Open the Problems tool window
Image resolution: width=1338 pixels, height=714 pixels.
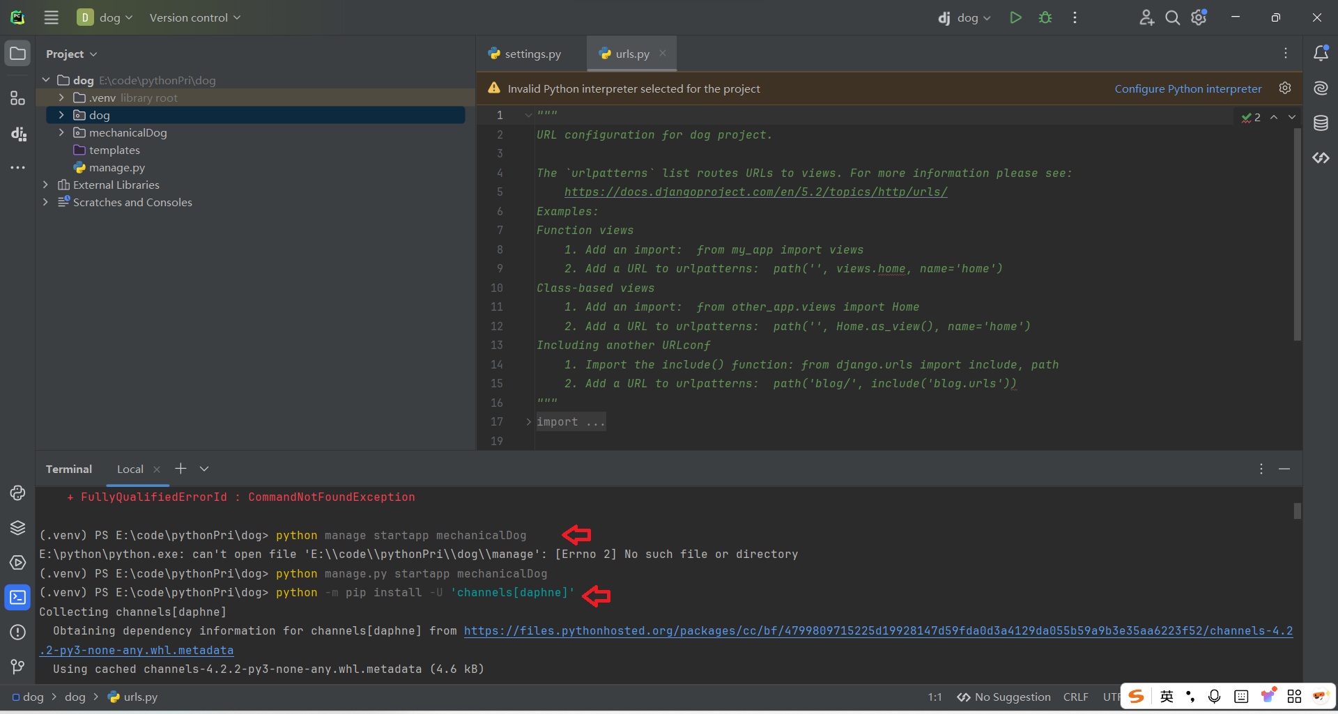coord(17,632)
